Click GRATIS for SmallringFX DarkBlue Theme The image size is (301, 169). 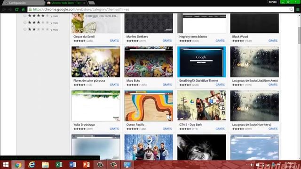coord(220,84)
